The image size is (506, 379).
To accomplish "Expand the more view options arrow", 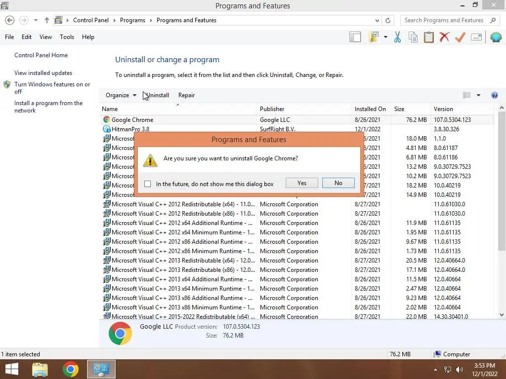I will pos(478,95).
